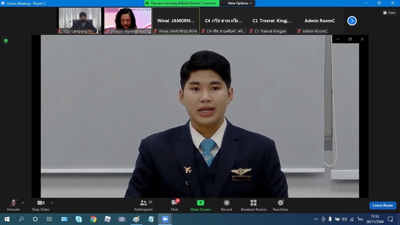The height and width of the screenshot is (225, 400).
Task: Show next participants with the right arrow
Action: click(352, 20)
